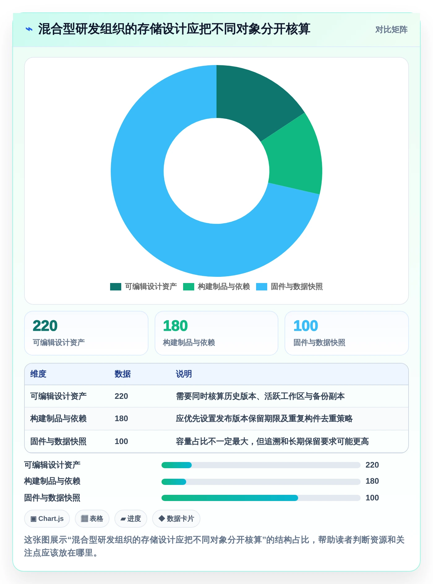Select the 进度 tag chip

point(131,519)
